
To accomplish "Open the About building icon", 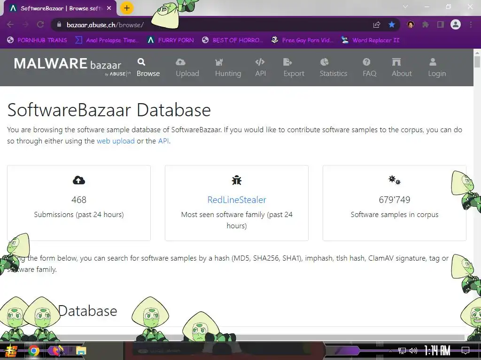I will click(x=396, y=62).
